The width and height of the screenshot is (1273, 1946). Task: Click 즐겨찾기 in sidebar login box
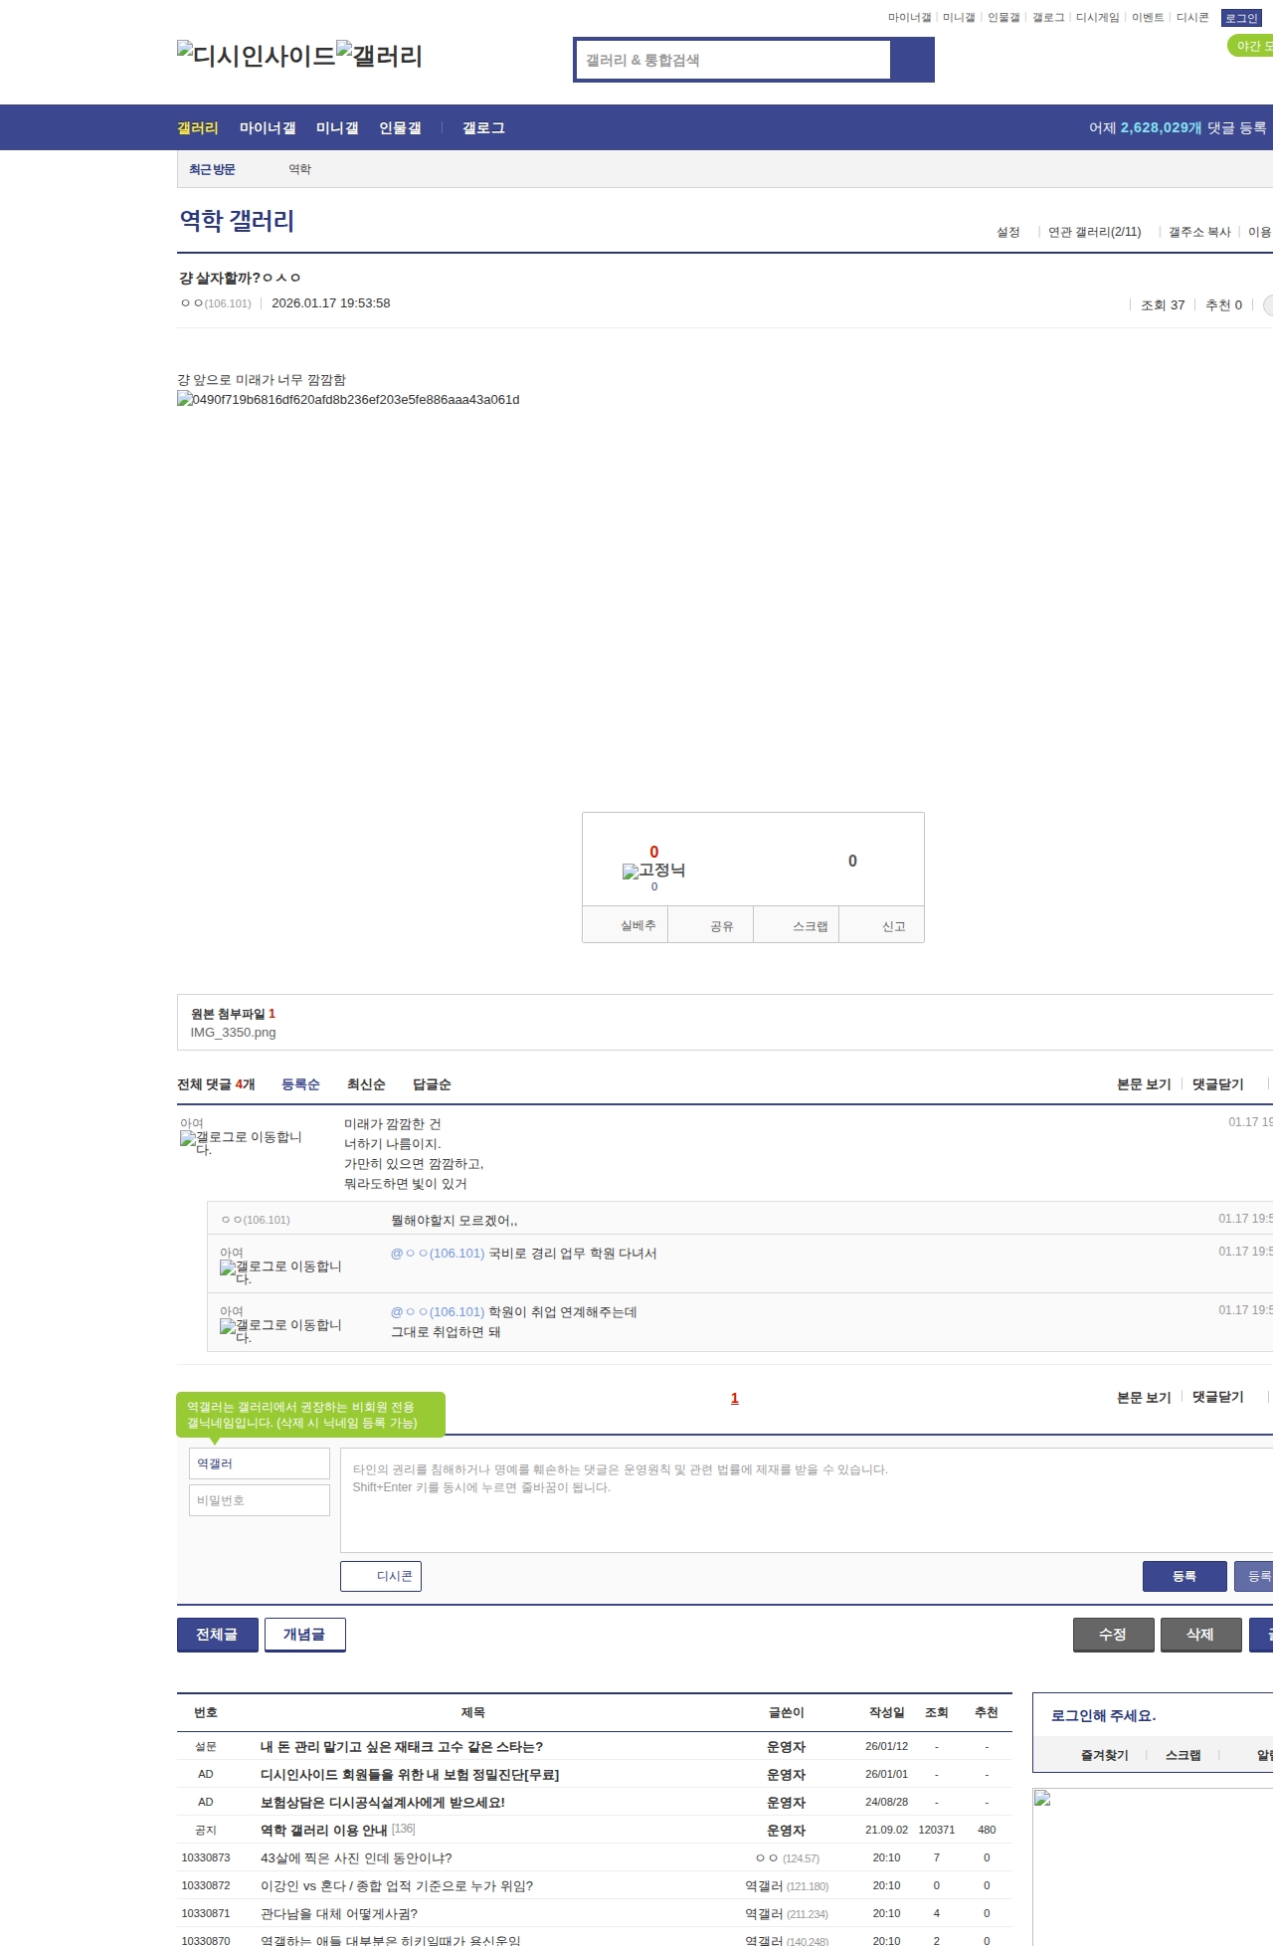coord(1104,1755)
